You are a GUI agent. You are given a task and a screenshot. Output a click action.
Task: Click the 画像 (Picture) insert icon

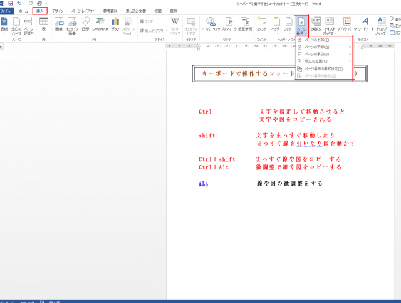(58, 25)
